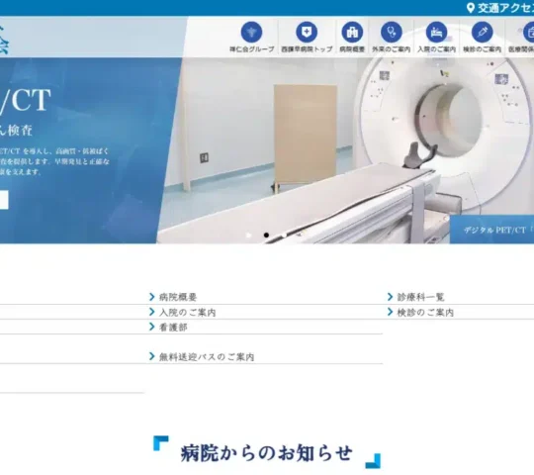Click the 検診のご案内 syringe icon
Image resolution: width=534 pixels, height=475 pixels.
482,32
